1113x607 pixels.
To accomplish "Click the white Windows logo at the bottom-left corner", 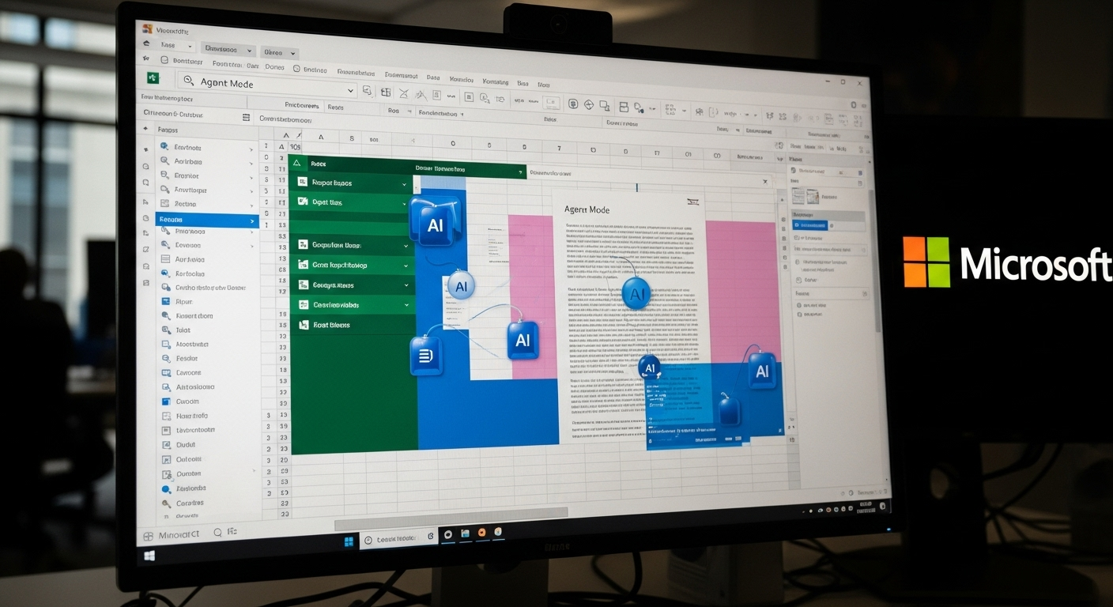I will click(x=149, y=556).
